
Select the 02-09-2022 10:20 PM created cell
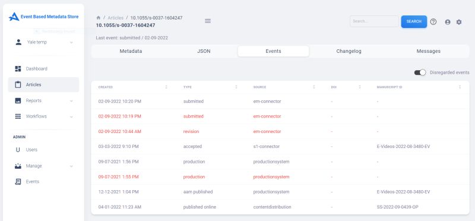(x=120, y=101)
